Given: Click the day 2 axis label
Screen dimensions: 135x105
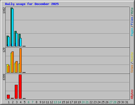Looking at the screenshot, I should (13, 102).
